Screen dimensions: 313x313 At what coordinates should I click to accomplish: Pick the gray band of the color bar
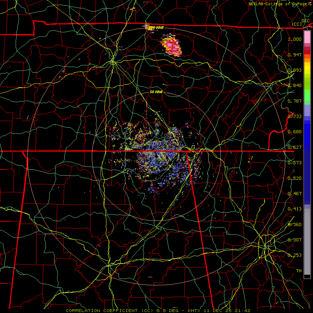point(307,242)
